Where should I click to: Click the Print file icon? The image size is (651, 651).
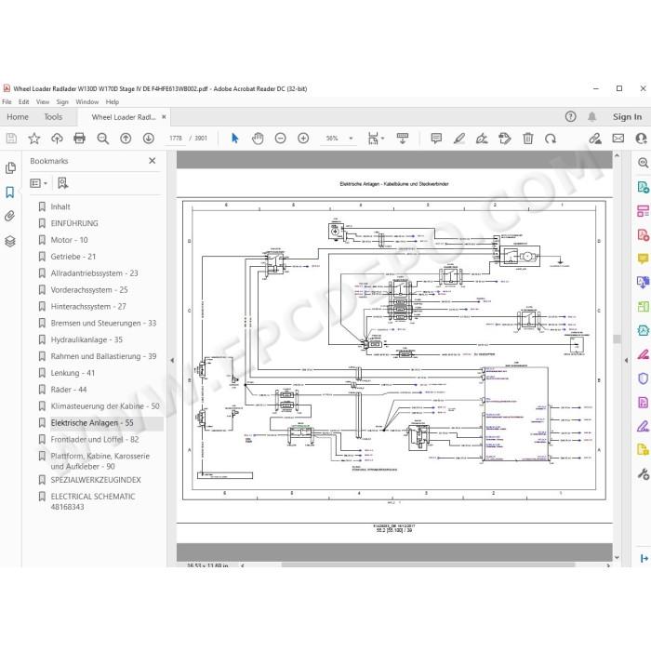click(x=79, y=139)
